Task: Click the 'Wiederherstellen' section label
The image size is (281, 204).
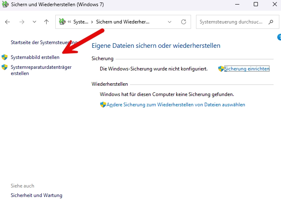Action: 110,84
